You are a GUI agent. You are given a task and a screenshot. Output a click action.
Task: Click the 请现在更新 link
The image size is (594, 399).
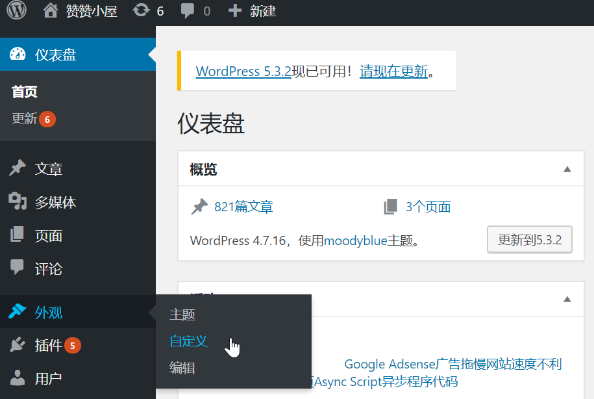coord(393,71)
